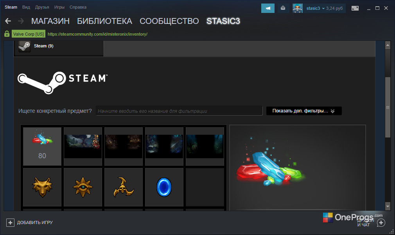The image size is (395, 235).
Task: Open the Steam menu
Action: (x=11, y=7)
